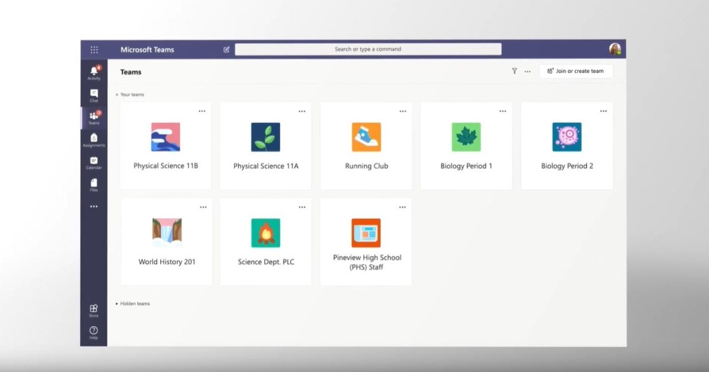Click the new chat compose icon
This screenshot has height=372, width=709.
click(226, 49)
